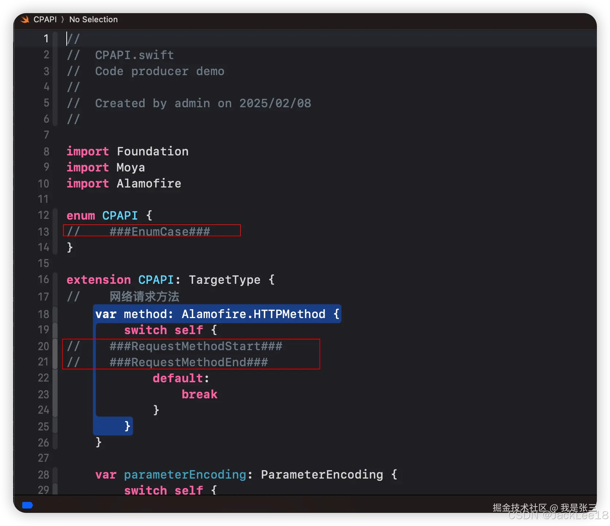610x526 pixels.
Task: Set a breakpoint on line 18
Action: coord(43,314)
